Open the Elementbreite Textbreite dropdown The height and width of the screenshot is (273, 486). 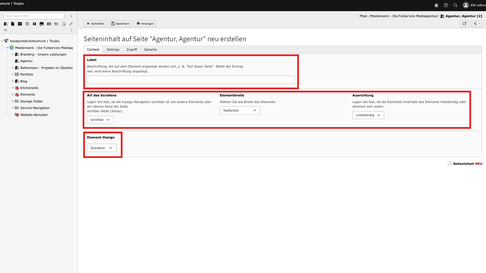pos(240,110)
